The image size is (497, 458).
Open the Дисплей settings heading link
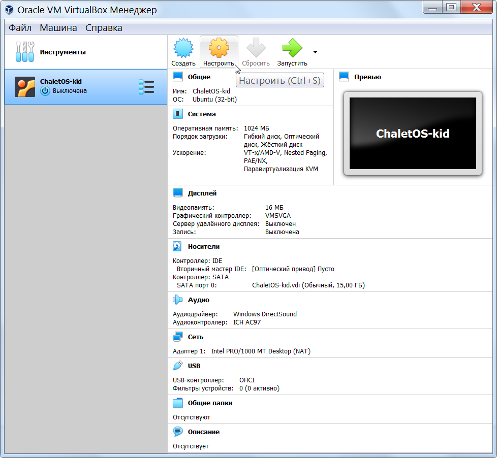202,193
